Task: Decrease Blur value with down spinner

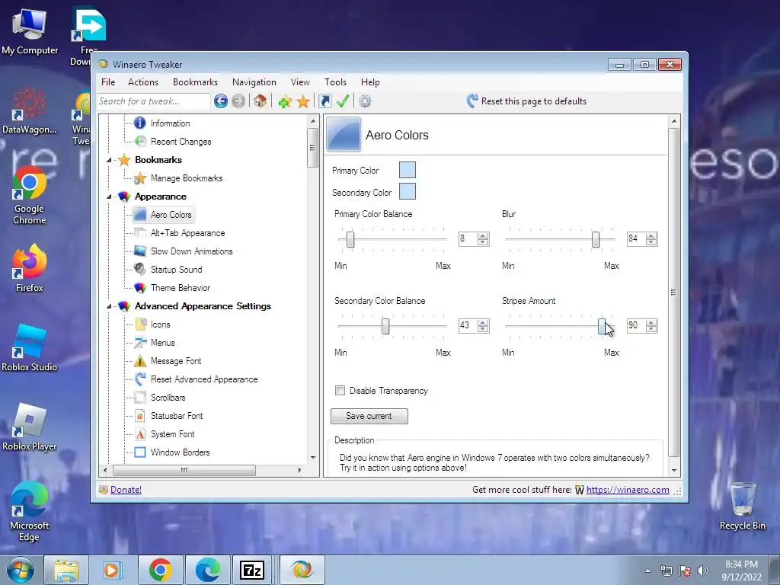Action: (651, 242)
